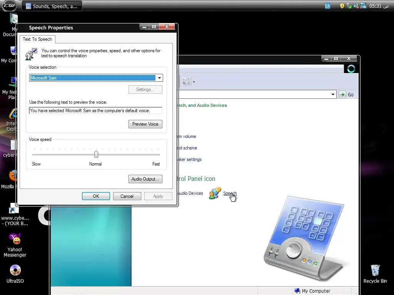Confirm Speech Properties with OK
This screenshot has height=295, width=394.
(x=96, y=196)
